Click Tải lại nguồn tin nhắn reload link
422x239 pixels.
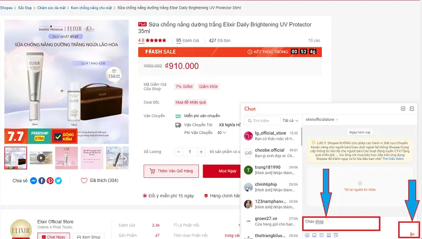(360, 190)
